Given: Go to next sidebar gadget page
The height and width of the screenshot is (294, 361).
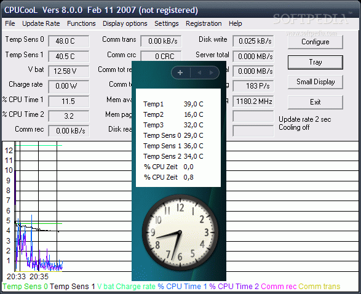Looking at the screenshot, I should [211, 73].
